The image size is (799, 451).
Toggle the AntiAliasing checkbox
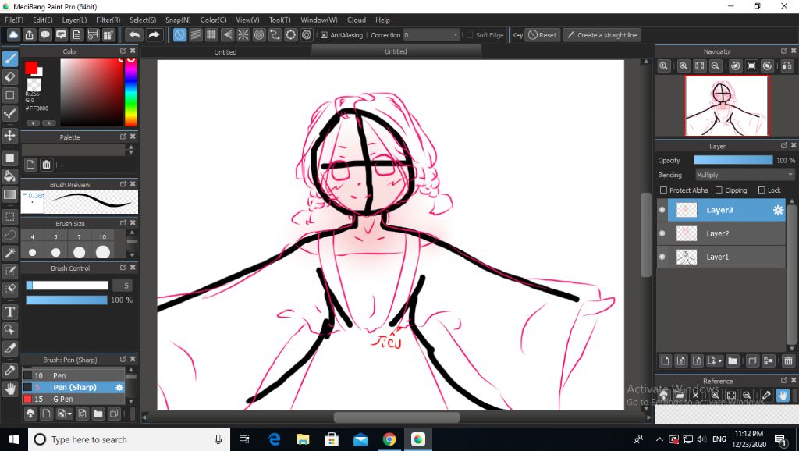[x=324, y=35]
